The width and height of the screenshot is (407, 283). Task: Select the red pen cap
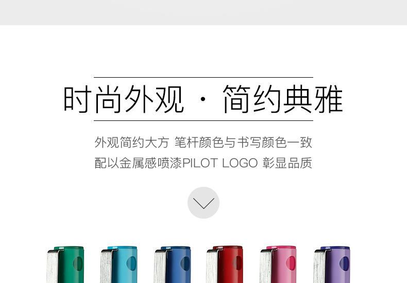(225, 264)
